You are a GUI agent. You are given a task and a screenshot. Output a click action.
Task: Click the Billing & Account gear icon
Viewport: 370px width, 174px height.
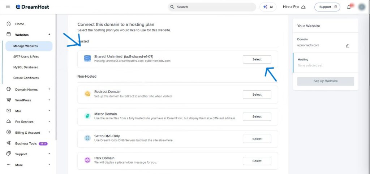click(9, 132)
